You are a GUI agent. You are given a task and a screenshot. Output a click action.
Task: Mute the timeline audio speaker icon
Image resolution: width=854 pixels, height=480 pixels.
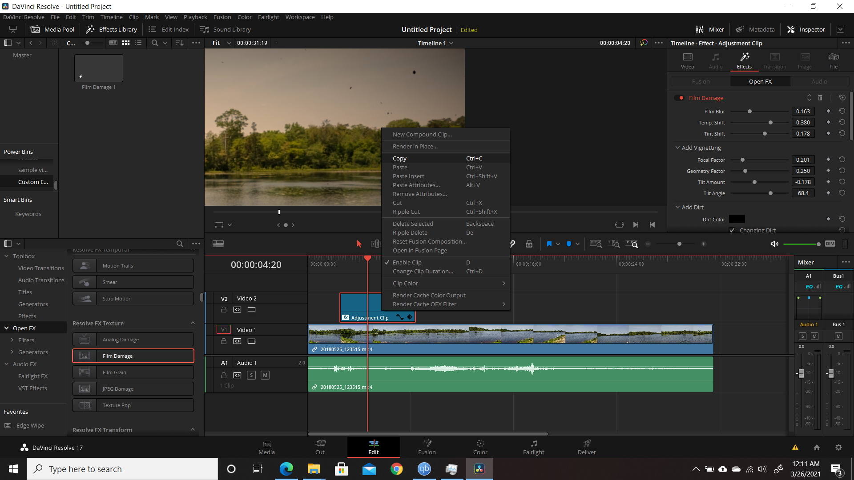point(774,244)
